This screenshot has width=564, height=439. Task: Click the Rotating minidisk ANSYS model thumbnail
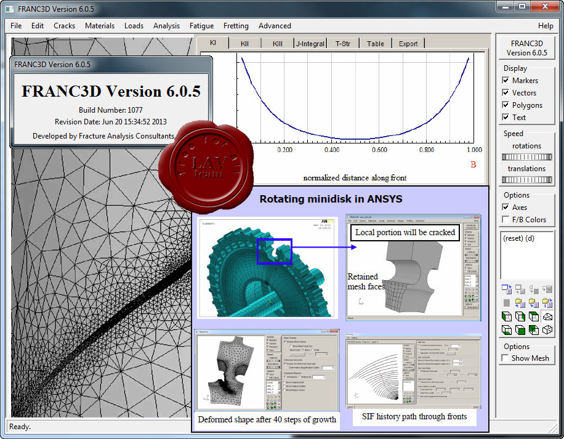click(268, 267)
